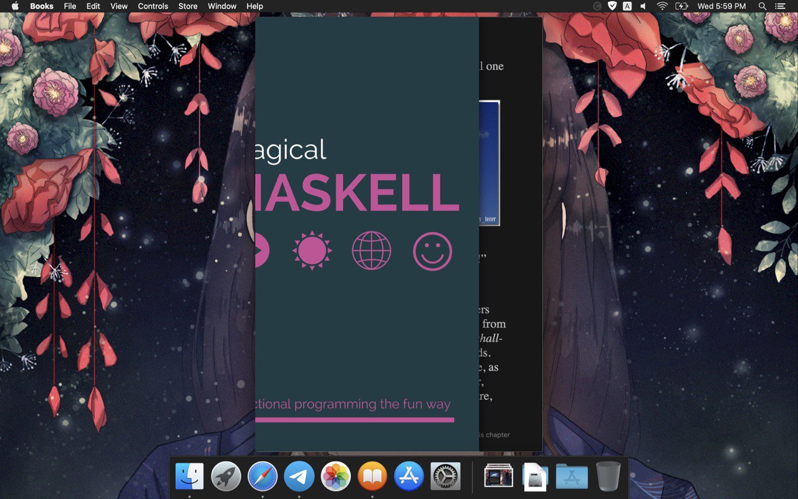Open the Wi-Fi status menu

(x=662, y=6)
